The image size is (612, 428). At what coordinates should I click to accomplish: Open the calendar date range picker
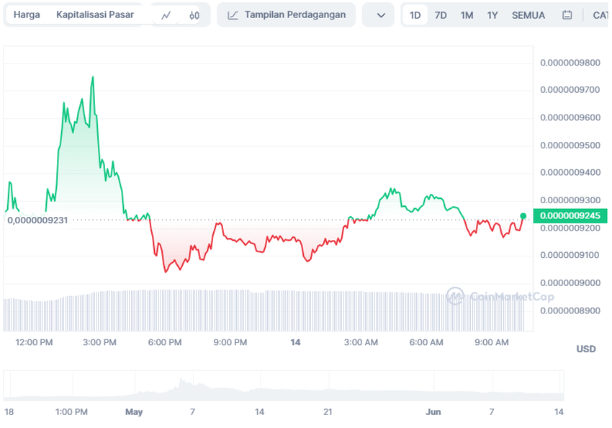pos(567,15)
